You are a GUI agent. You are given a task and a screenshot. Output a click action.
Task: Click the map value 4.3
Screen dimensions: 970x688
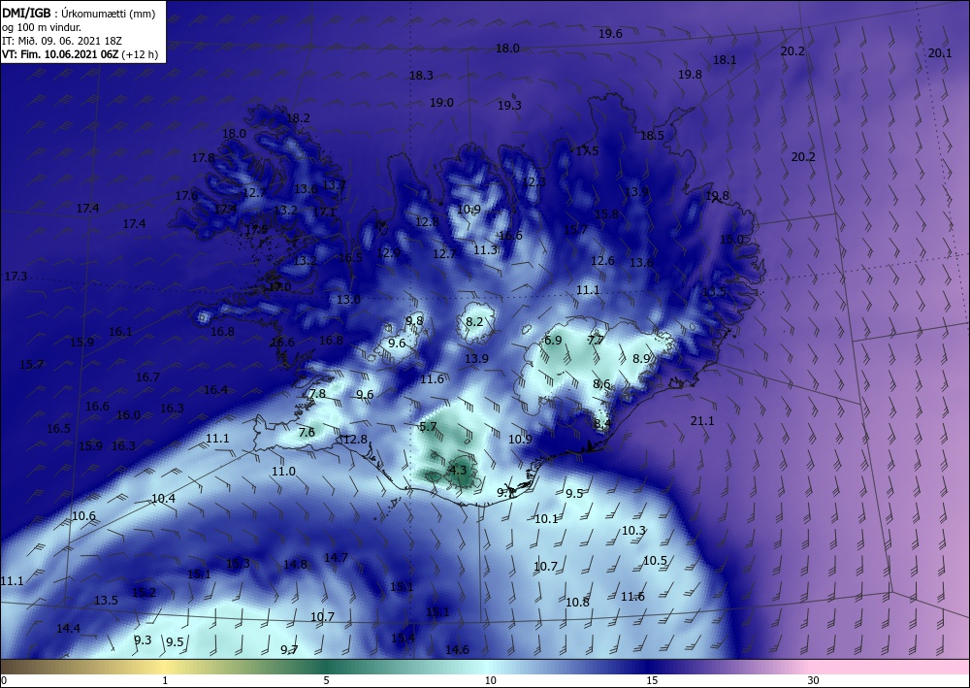tap(457, 471)
